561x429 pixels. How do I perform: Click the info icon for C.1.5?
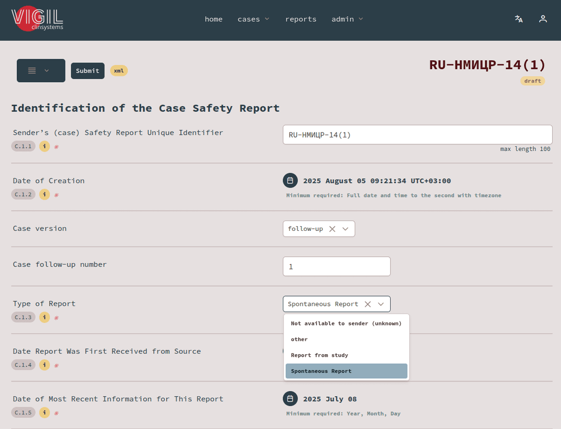click(x=44, y=412)
